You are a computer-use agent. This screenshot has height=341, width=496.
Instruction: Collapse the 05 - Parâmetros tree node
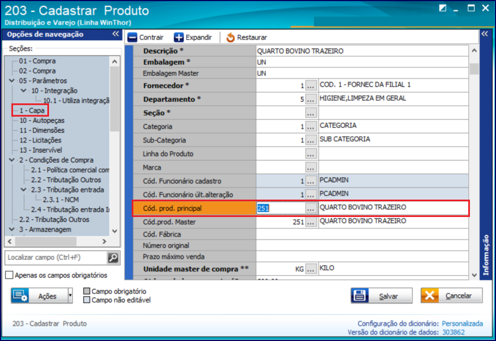click(x=12, y=80)
